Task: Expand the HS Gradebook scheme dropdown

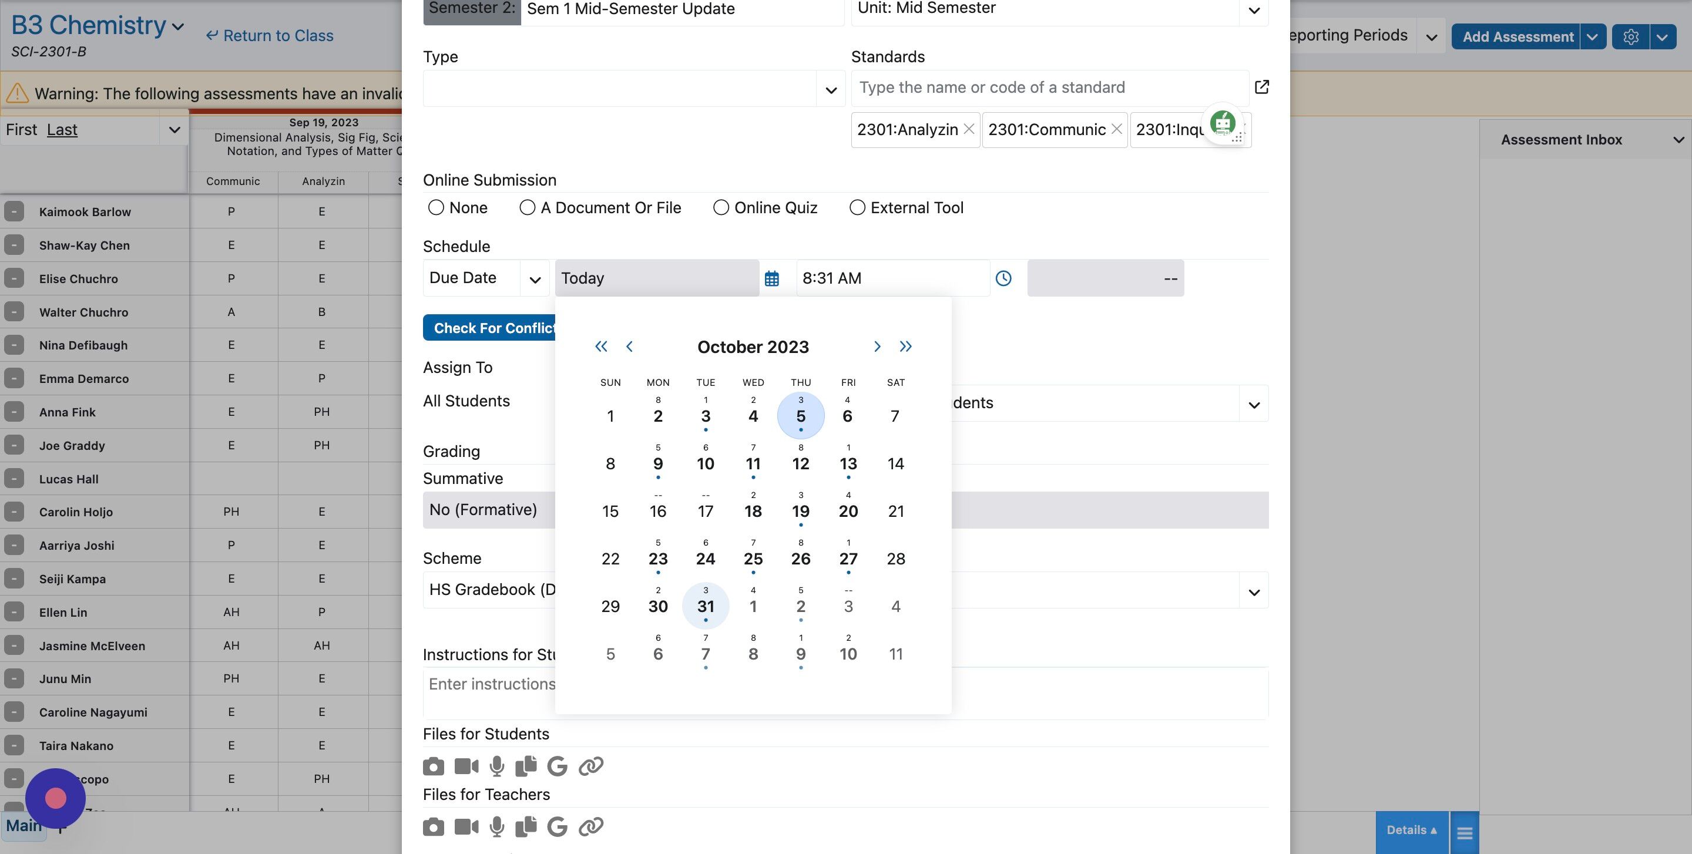Action: pyautogui.click(x=1254, y=592)
